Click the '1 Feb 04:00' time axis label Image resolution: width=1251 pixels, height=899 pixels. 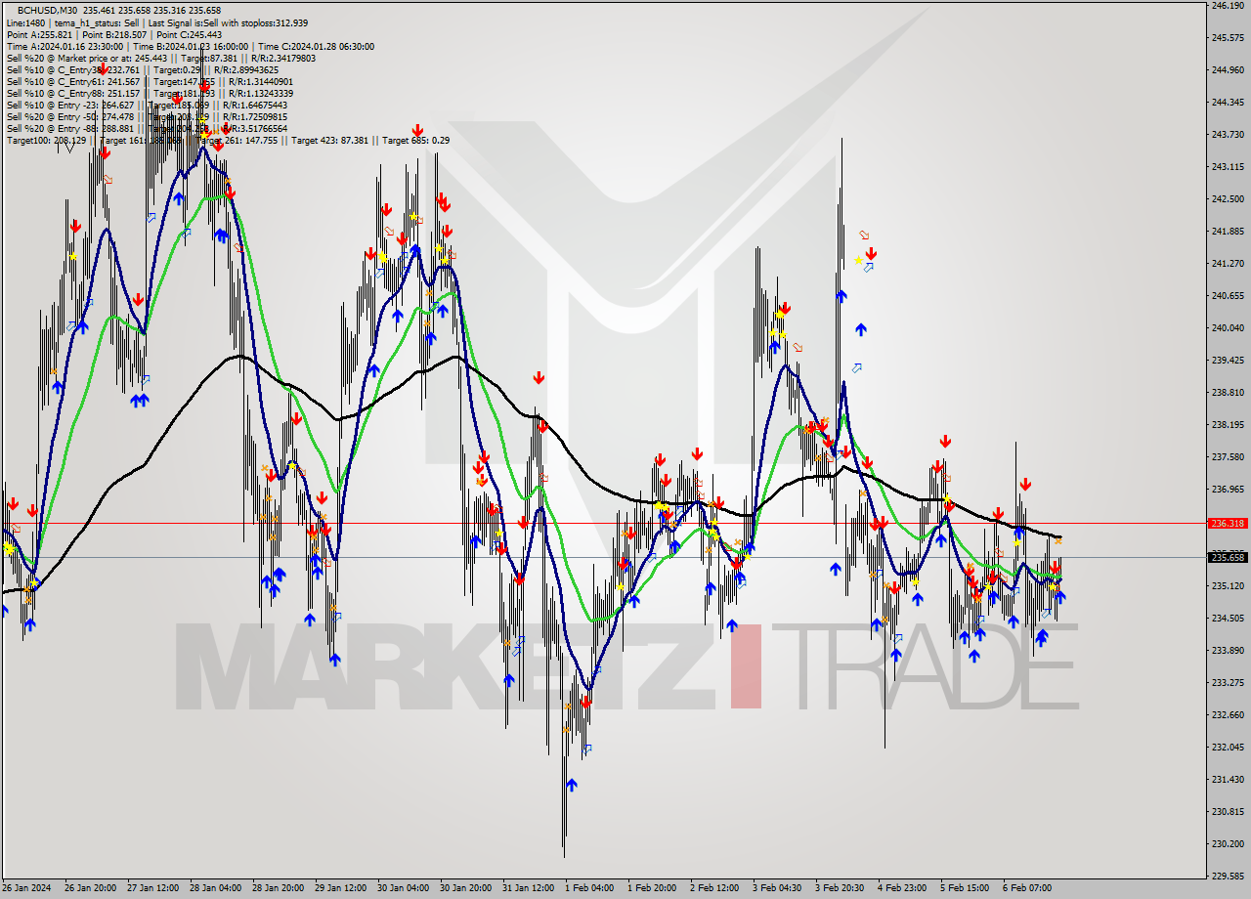(590, 888)
